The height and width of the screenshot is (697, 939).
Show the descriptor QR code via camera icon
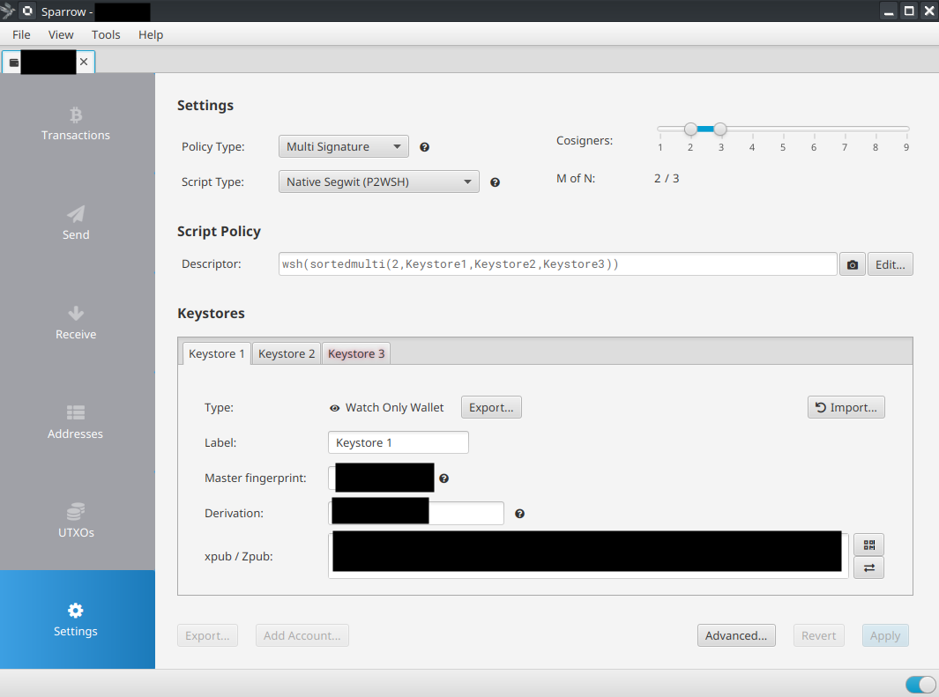(x=852, y=263)
